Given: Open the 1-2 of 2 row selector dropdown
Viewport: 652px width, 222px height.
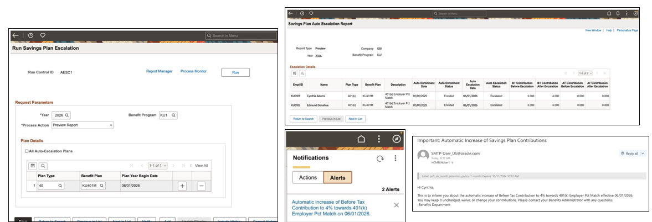Looking at the screenshot, I should pyautogui.click(x=585, y=73).
